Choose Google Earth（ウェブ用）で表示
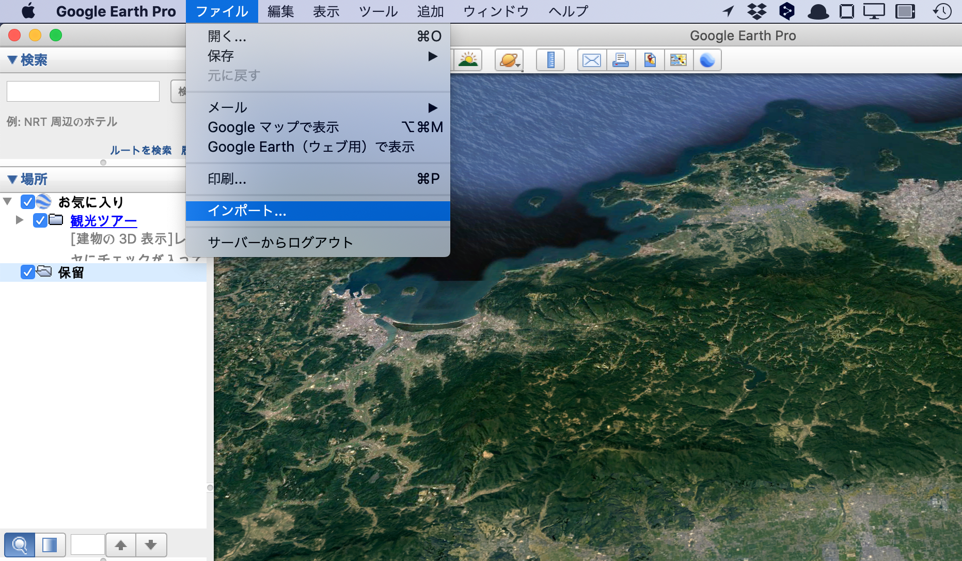Image resolution: width=962 pixels, height=561 pixels. [318, 147]
